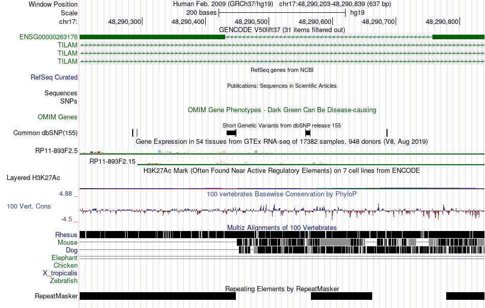Click the 4.88 PhyloP upper scale value

pos(65,194)
